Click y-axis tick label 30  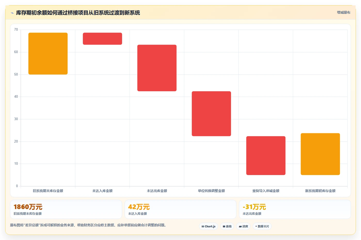coord(16,119)
